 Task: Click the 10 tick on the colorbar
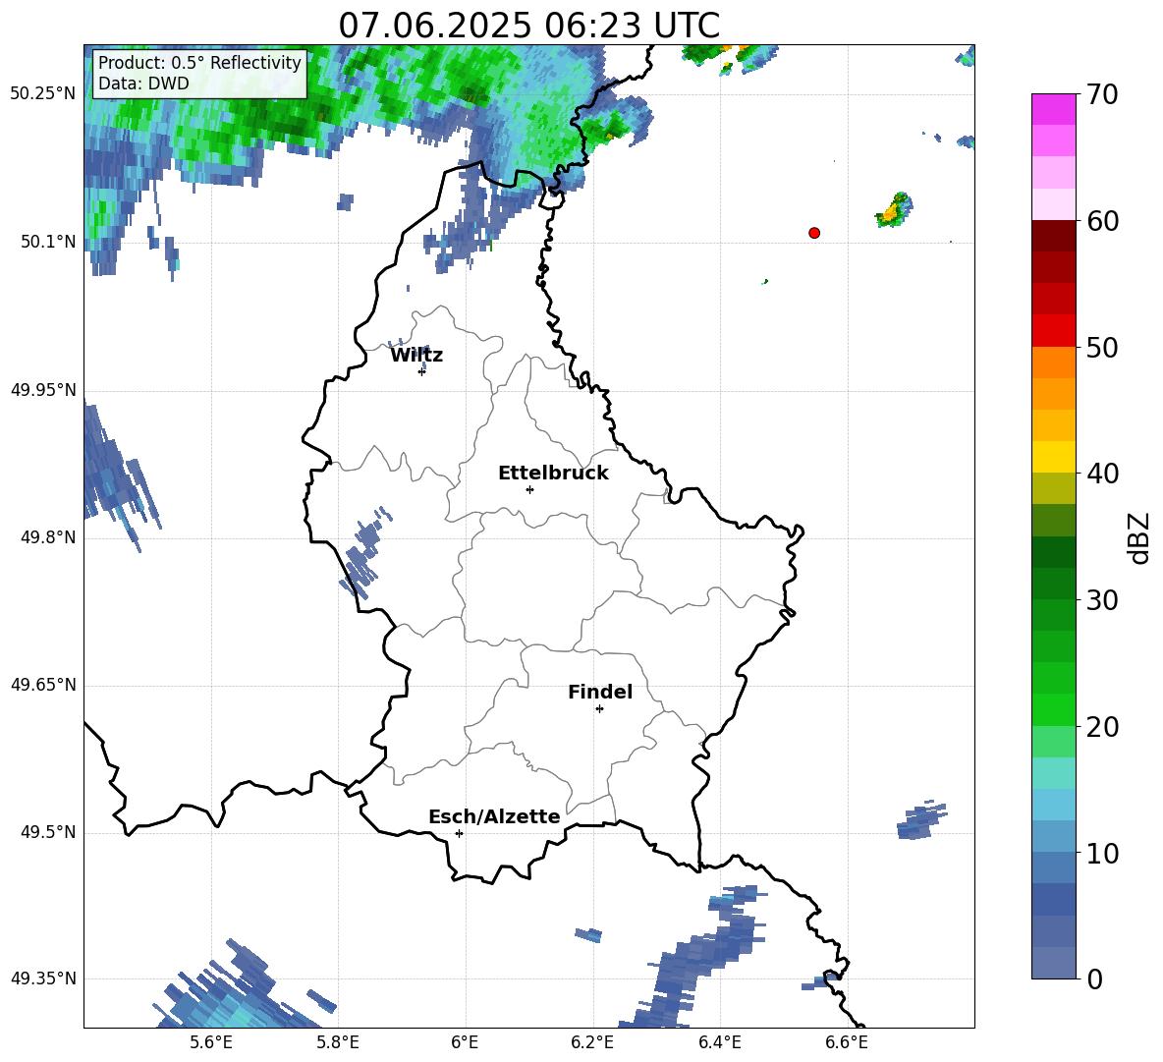click(1101, 853)
